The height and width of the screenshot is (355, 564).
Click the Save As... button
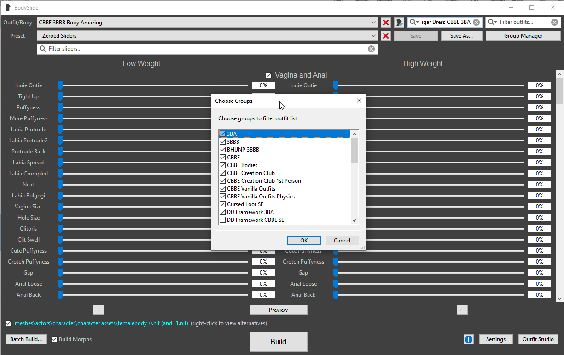pos(461,36)
